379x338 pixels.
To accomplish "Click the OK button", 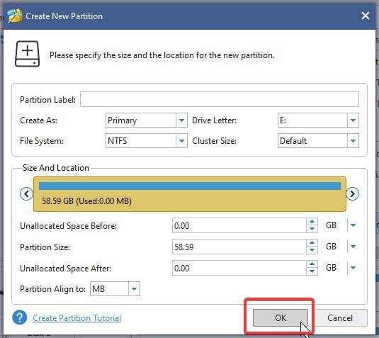I will pos(281,317).
